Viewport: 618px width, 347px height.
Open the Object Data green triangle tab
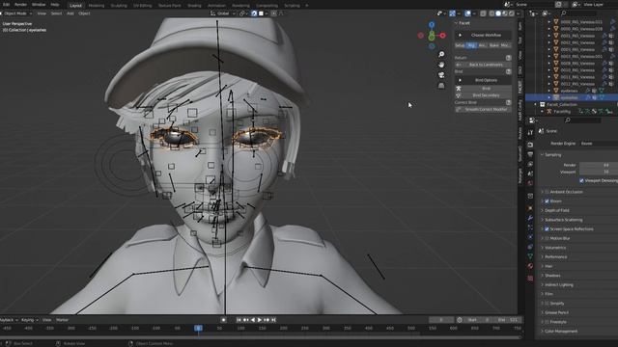(530, 256)
